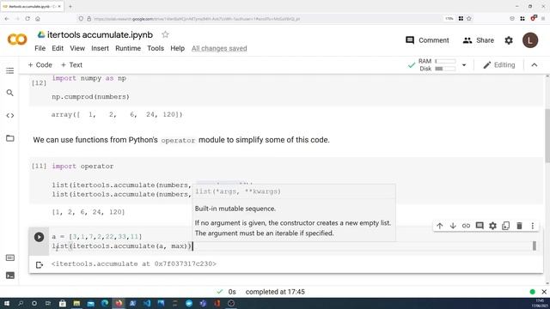Screen dimensions: 550x309
Task: Open the code snippets panel
Action: click(x=9, y=115)
